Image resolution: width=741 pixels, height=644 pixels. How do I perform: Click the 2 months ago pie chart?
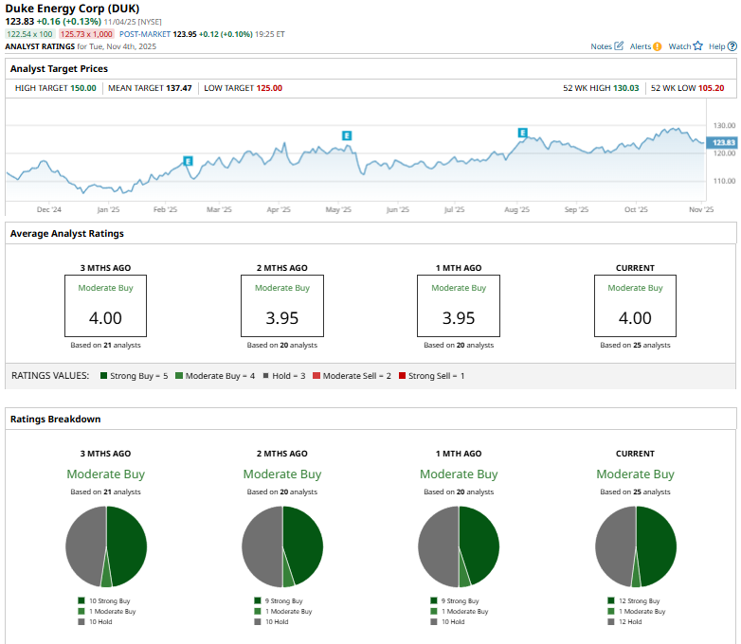point(282,546)
